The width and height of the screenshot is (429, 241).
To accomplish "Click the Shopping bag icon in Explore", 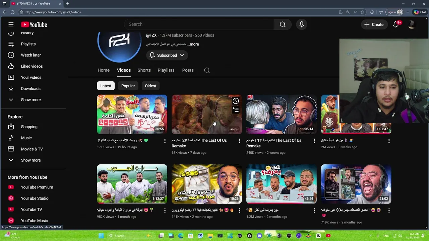I will 11,127.
